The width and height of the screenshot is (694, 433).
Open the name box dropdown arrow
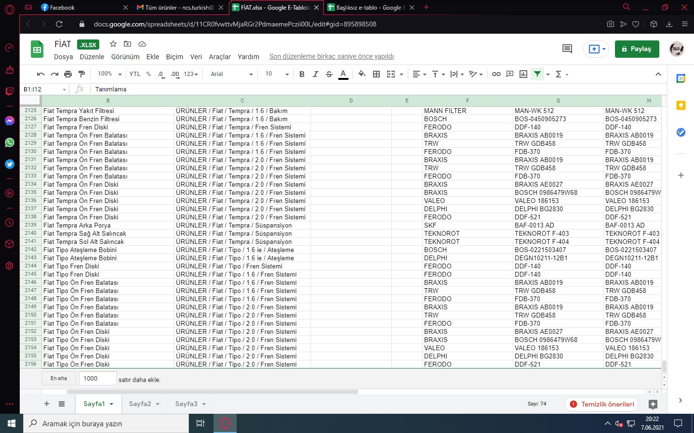[x=64, y=89]
